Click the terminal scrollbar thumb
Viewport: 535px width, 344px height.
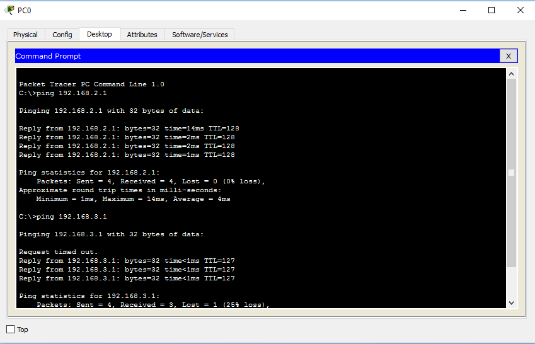click(511, 173)
